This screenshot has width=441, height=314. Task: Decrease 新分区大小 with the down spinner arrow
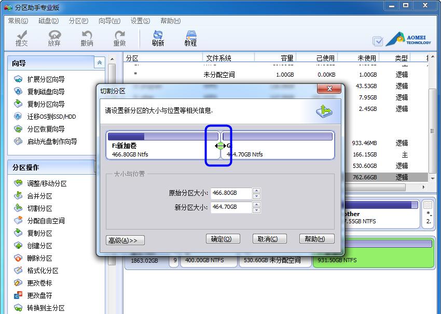coord(256,210)
